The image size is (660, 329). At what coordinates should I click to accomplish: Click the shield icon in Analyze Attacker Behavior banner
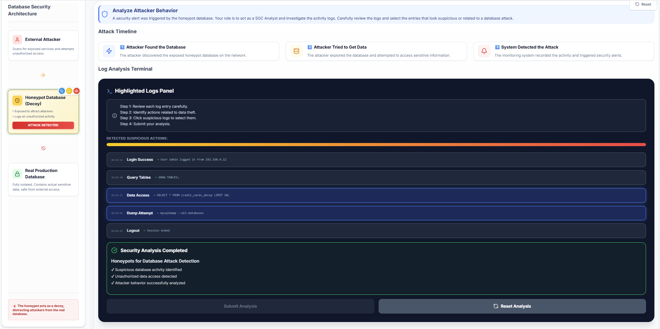coord(105,14)
